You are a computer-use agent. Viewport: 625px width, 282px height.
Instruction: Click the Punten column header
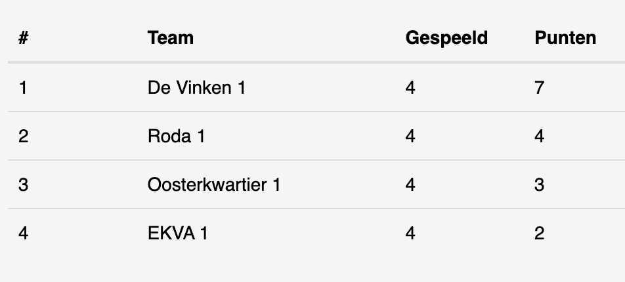pos(565,38)
